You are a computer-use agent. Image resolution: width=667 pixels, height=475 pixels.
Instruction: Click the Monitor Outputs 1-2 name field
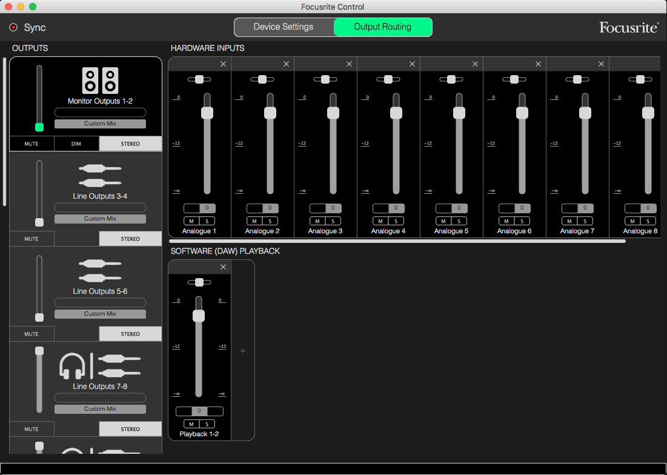[100, 112]
